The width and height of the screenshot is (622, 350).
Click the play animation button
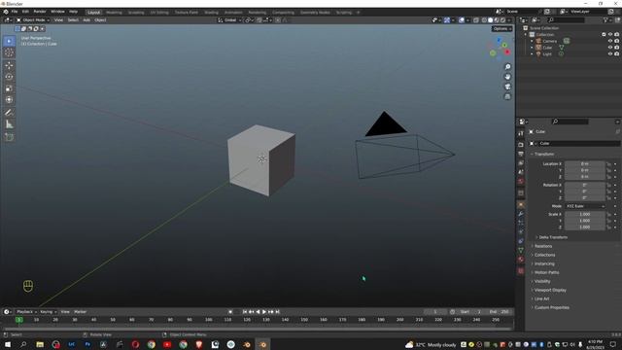pyautogui.click(x=264, y=312)
